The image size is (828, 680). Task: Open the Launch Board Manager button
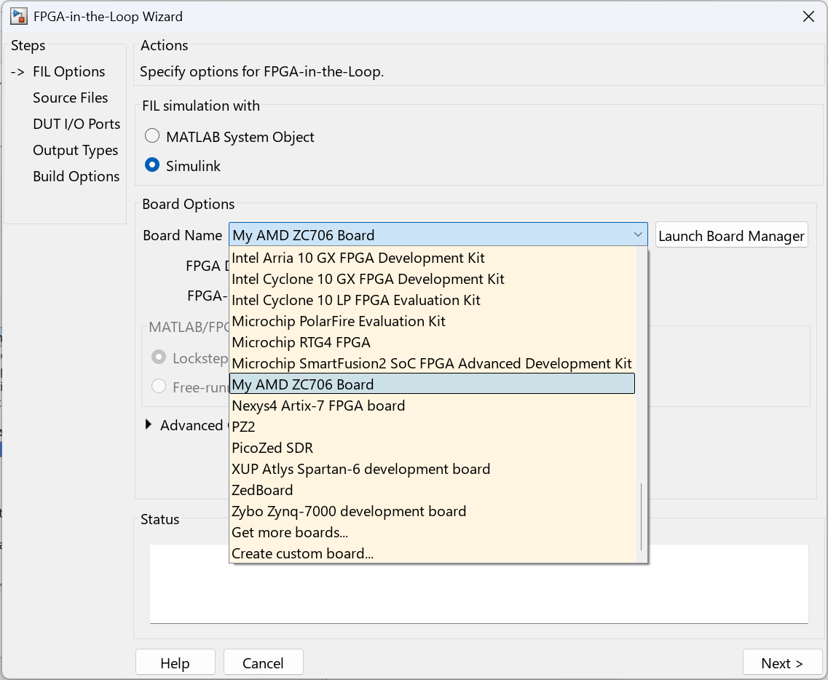731,236
